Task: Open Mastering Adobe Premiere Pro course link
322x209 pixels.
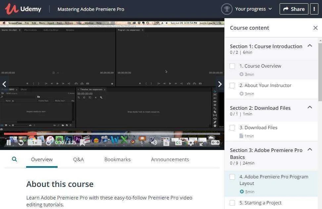Action: click(x=91, y=9)
